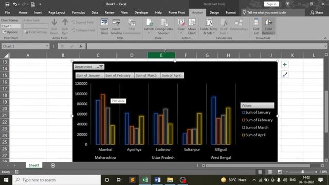Open the Page Layout tab
This screenshot has height=185, width=329.
(x=57, y=12)
